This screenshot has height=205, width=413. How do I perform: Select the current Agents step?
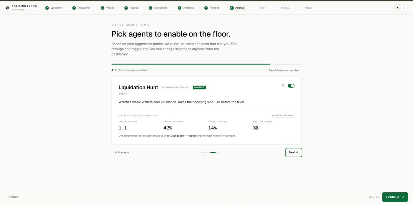tap(237, 8)
